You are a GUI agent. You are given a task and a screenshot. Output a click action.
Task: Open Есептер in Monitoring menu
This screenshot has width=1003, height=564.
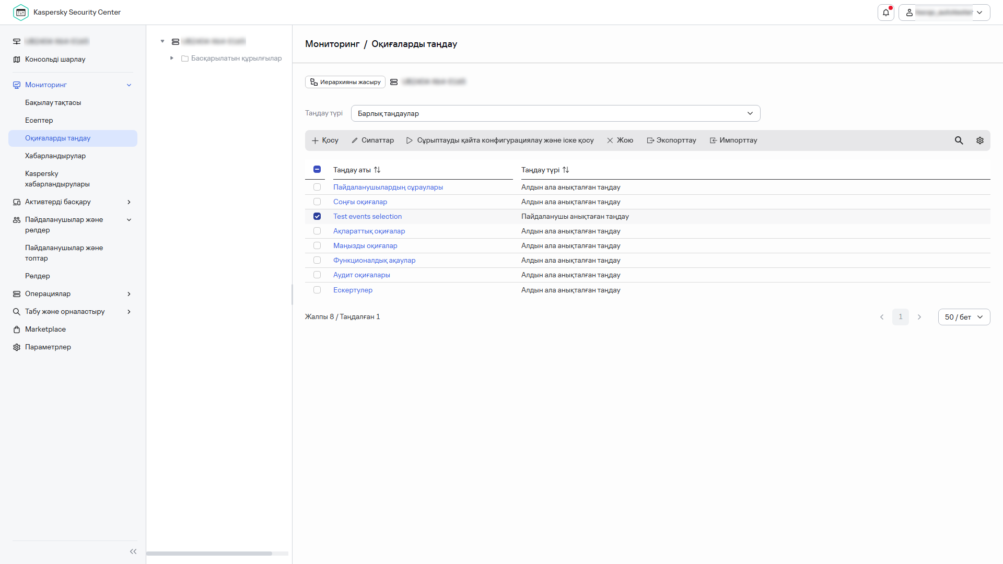[x=39, y=121]
